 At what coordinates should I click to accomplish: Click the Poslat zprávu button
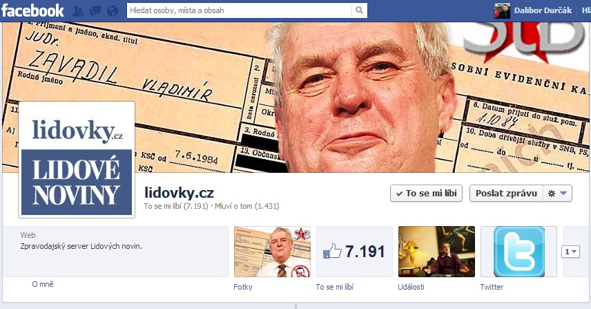[x=506, y=193]
